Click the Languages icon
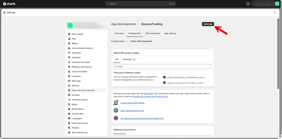The width and height of the screenshot is (282, 139). click(x=69, y=119)
